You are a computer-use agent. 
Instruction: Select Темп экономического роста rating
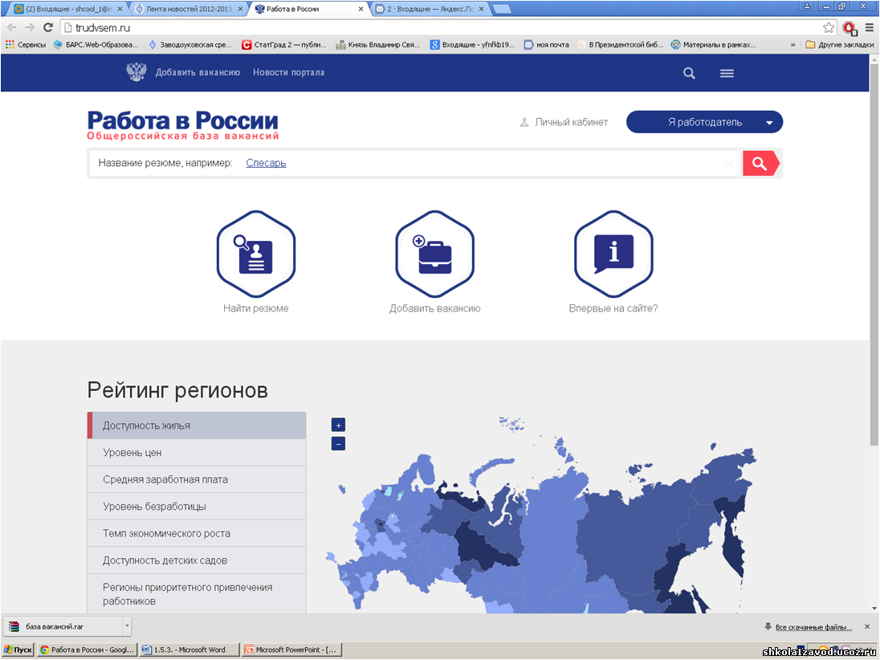[197, 533]
